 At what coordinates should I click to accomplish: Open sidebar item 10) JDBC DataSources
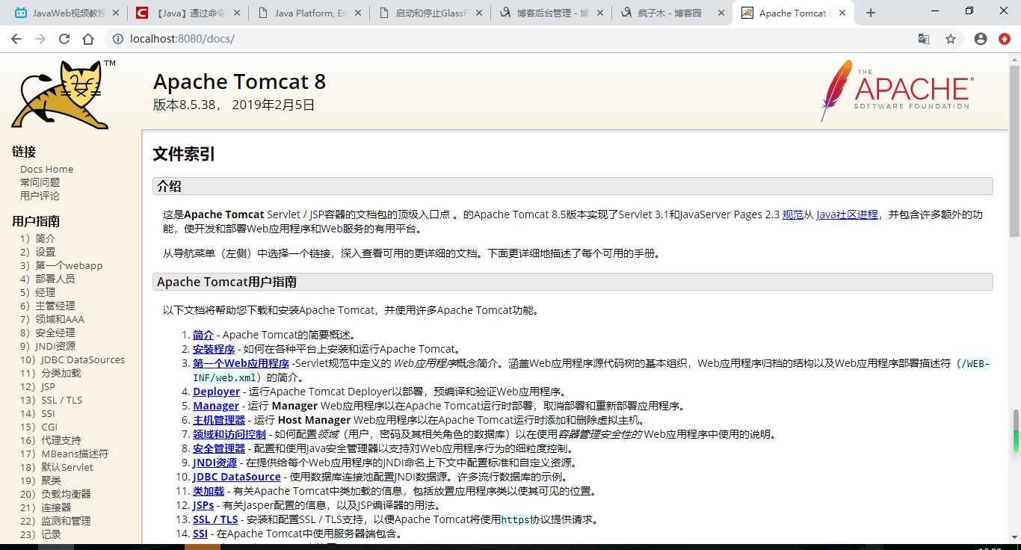click(x=73, y=359)
